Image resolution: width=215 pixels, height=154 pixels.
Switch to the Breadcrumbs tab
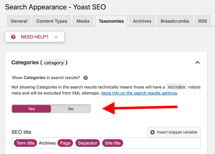pos(175,21)
